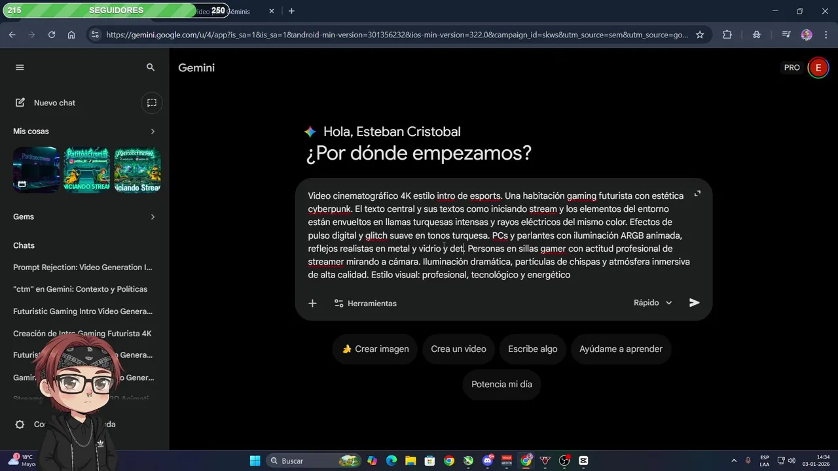View site information icon in address bar

[95, 35]
